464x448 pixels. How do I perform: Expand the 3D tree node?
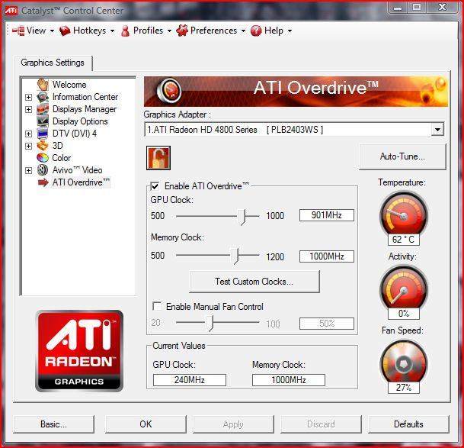pos(28,146)
